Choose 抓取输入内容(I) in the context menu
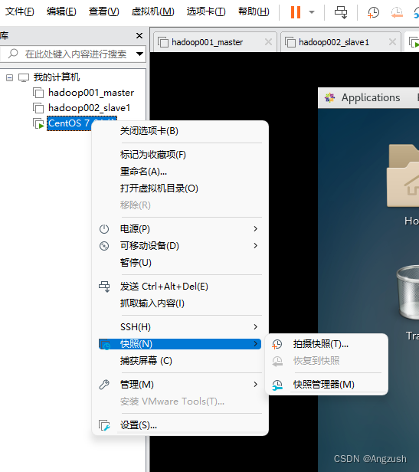This screenshot has height=472, width=419. (180, 303)
